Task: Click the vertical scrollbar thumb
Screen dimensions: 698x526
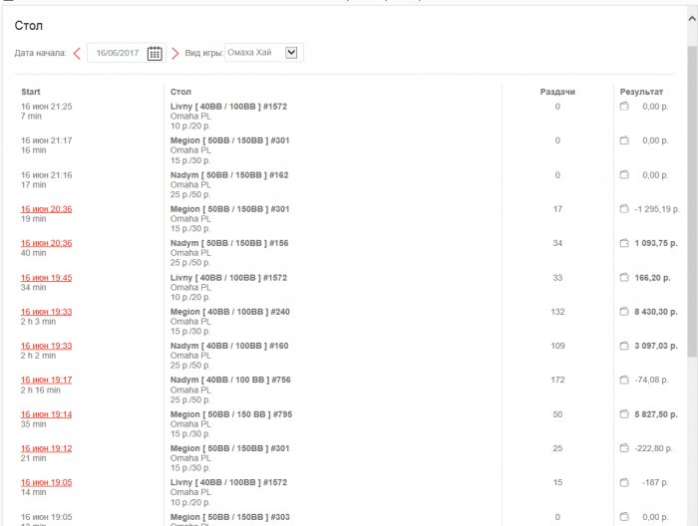Action: coord(692,201)
